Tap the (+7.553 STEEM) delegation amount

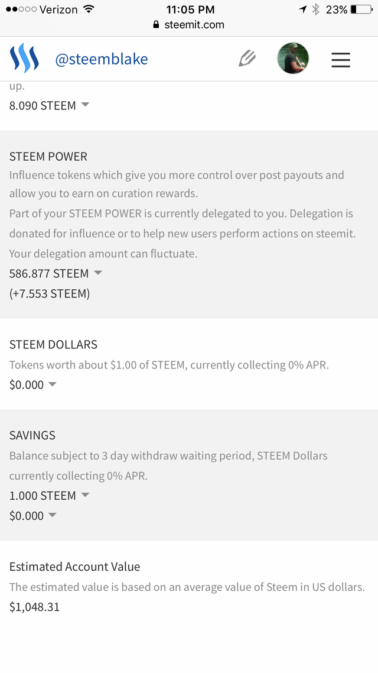(x=50, y=293)
